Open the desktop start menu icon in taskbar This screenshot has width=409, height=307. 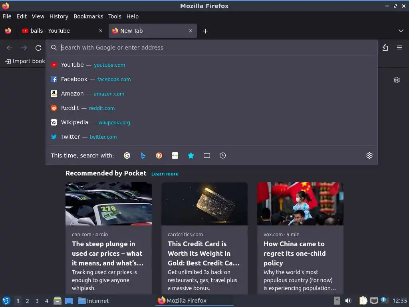(6, 301)
